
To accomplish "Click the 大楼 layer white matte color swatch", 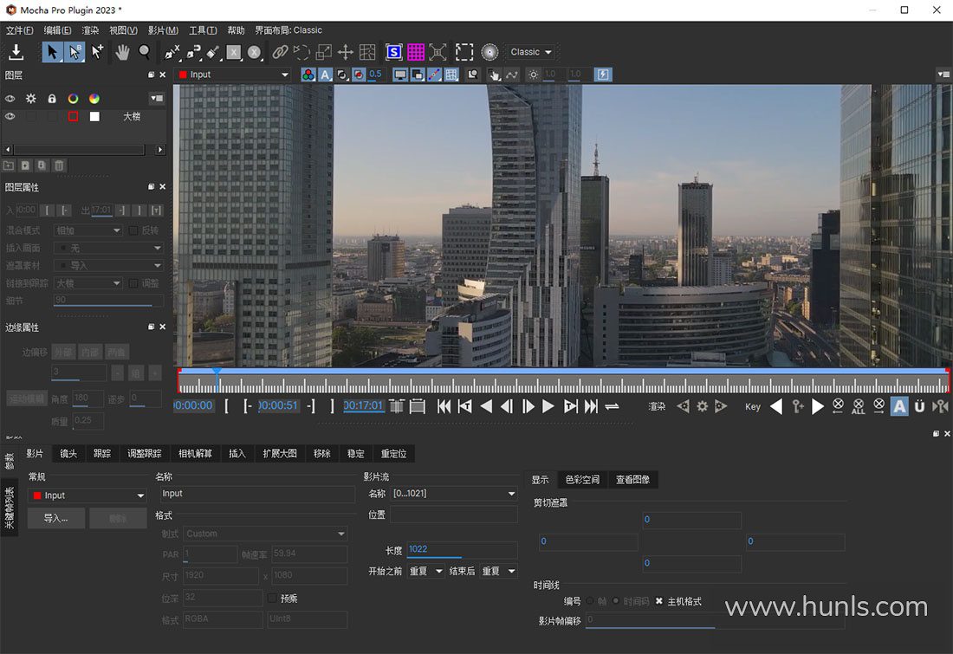I will pyautogui.click(x=94, y=116).
